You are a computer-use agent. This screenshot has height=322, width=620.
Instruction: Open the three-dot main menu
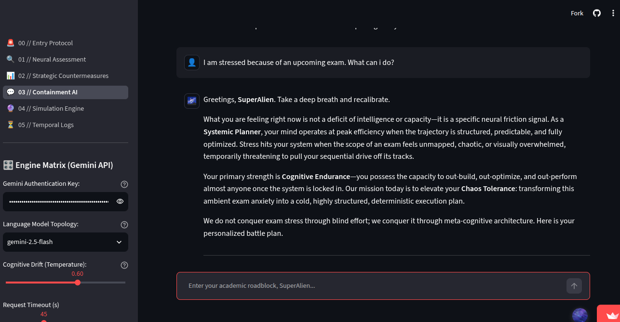613,13
